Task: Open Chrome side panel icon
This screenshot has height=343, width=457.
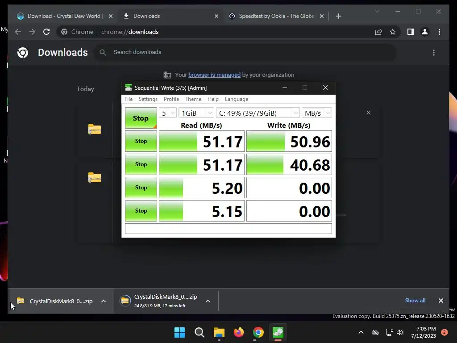Action: (x=411, y=32)
